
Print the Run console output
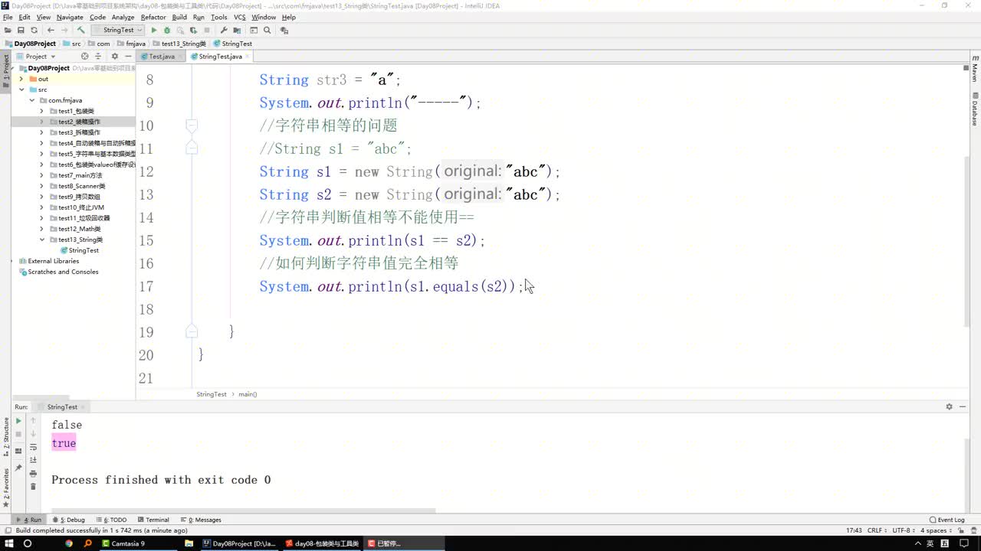(33, 474)
